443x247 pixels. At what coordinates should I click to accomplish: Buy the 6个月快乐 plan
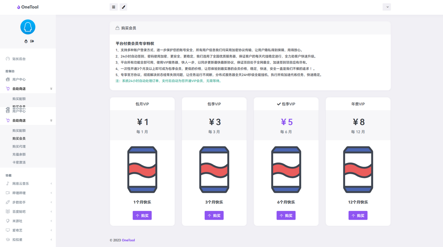[x=286, y=216]
